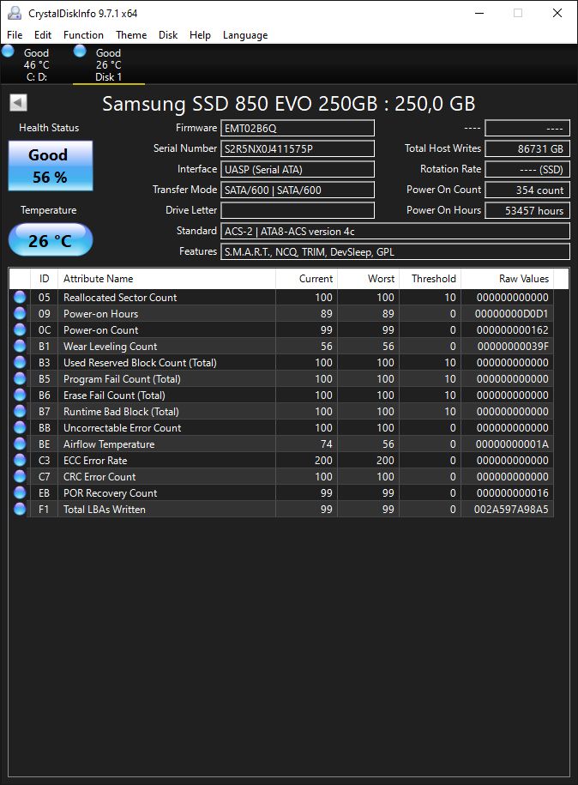Click the Interface field UASP (Serial ATA)
The image size is (578, 785).
click(298, 169)
